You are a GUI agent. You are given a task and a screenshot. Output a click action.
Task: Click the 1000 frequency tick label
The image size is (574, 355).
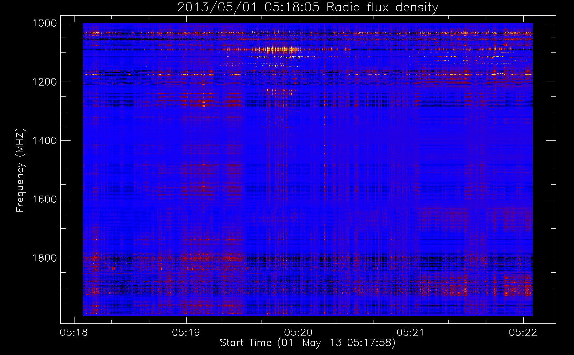pyautogui.click(x=44, y=23)
